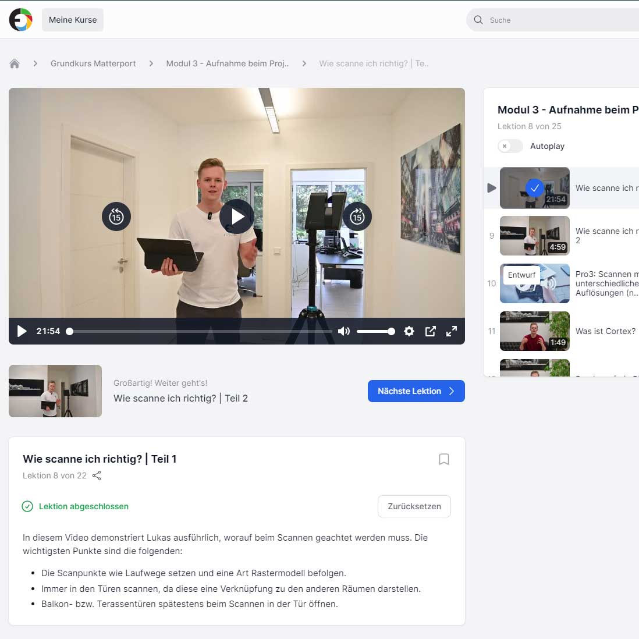
Task: Mute the video speaker icon
Action: coord(344,331)
